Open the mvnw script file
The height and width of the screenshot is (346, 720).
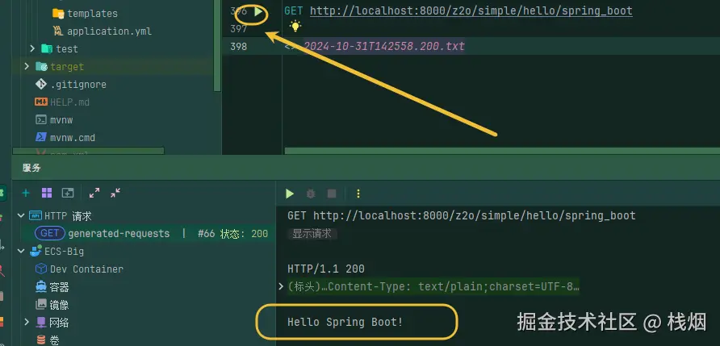click(61, 120)
